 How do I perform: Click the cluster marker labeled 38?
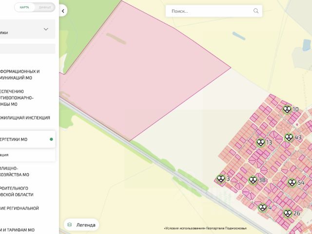[253, 180]
